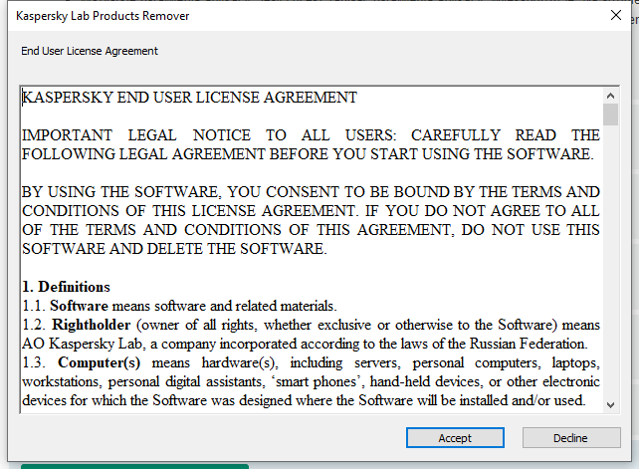The width and height of the screenshot is (639, 469).
Task: Click the line 'FOLLOWING LEGAL AGREEMENT BEFORE YOU START'
Action: [309, 154]
